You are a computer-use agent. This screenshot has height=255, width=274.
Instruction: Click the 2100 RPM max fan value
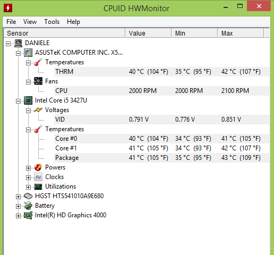click(x=235, y=91)
